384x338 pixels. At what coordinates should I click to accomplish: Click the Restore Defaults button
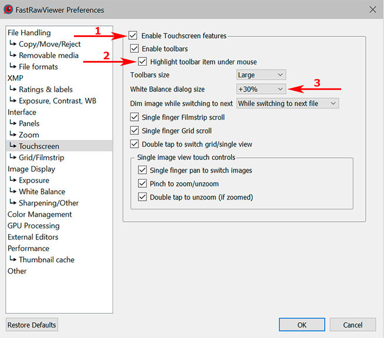pos(32,325)
